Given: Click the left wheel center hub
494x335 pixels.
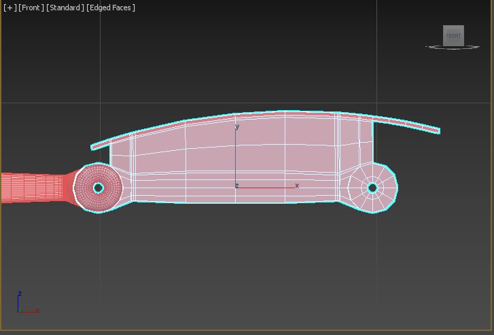Looking at the screenshot, I should tap(98, 188).
